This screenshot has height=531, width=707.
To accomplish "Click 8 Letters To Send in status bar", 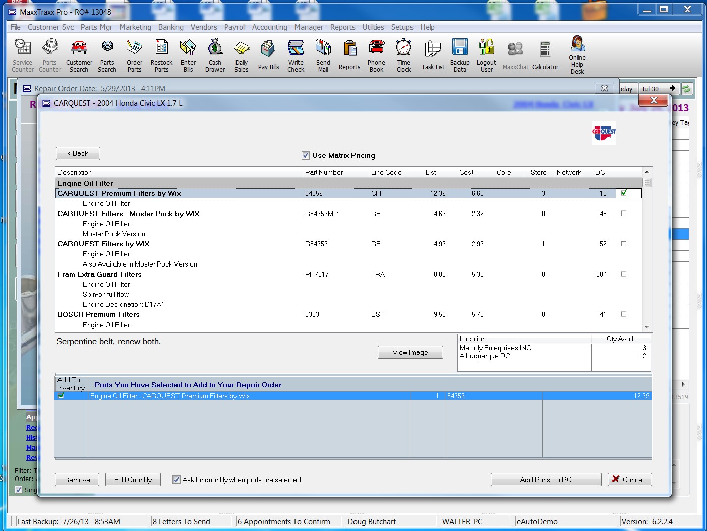I will pyautogui.click(x=182, y=522).
